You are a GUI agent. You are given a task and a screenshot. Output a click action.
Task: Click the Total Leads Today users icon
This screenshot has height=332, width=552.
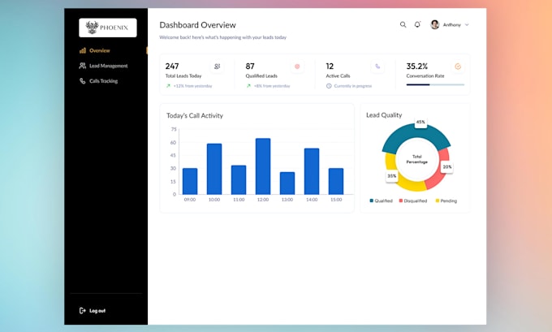[218, 67]
